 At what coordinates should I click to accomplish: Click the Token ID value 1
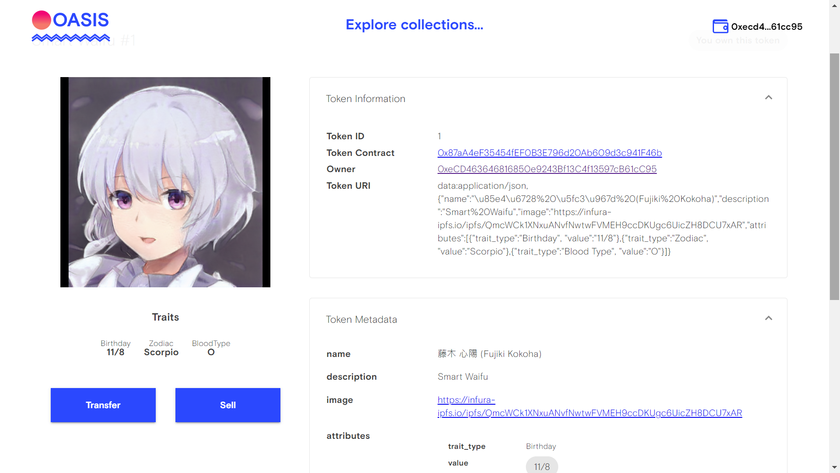(x=439, y=136)
